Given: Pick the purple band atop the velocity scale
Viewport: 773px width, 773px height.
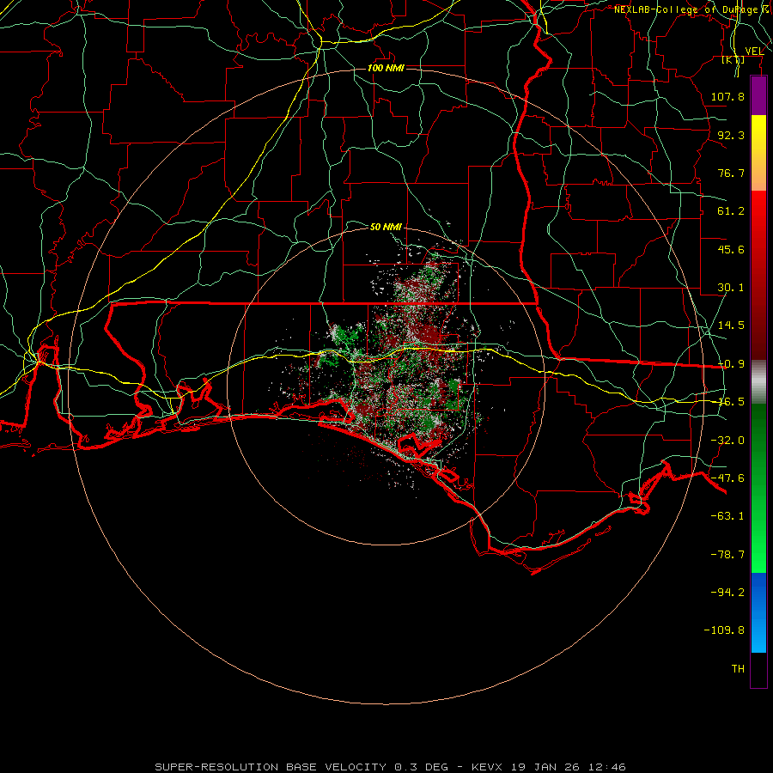Looking at the screenshot, I should pyautogui.click(x=758, y=95).
